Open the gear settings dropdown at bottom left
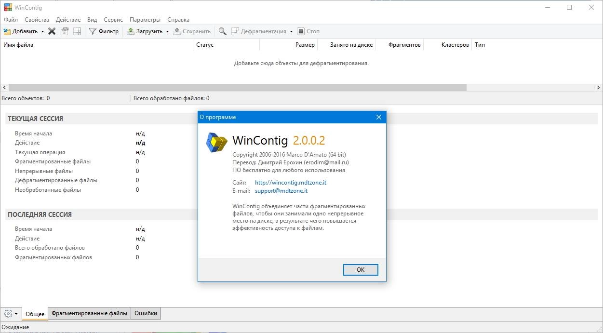This screenshot has width=603, height=333. tap(11, 314)
